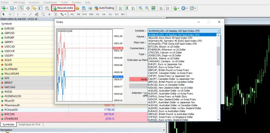Enable chart auto scroll icon
This screenshot has width=270, height=133.
pos(161,8)
